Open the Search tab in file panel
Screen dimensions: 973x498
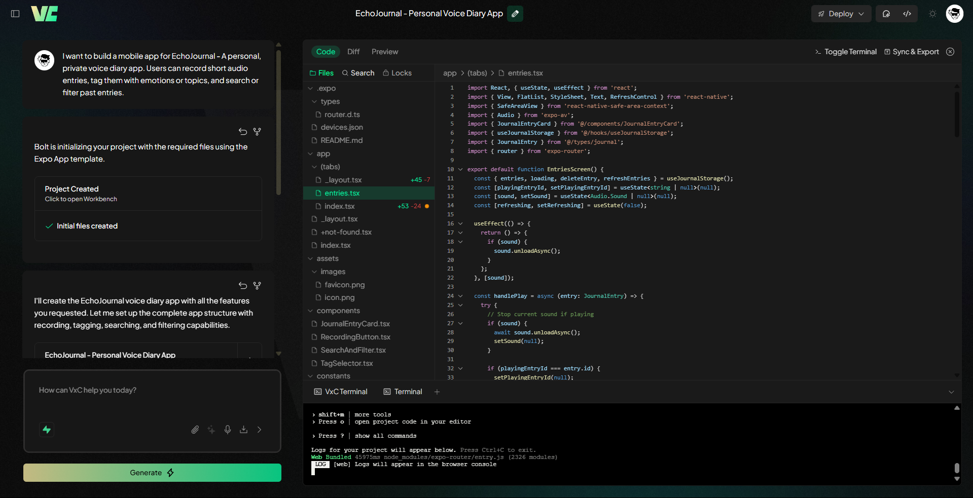358,73
